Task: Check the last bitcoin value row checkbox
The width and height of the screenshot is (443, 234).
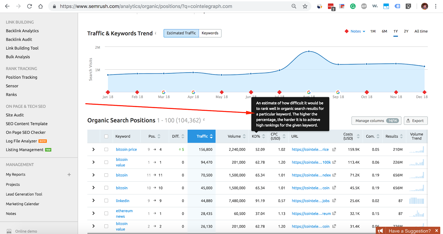Action: (106, 226)
